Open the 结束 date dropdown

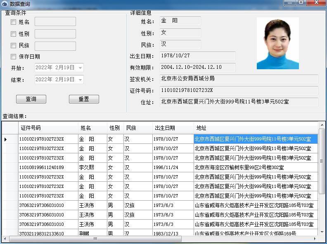pyautogui.click(x=80, y=80)
